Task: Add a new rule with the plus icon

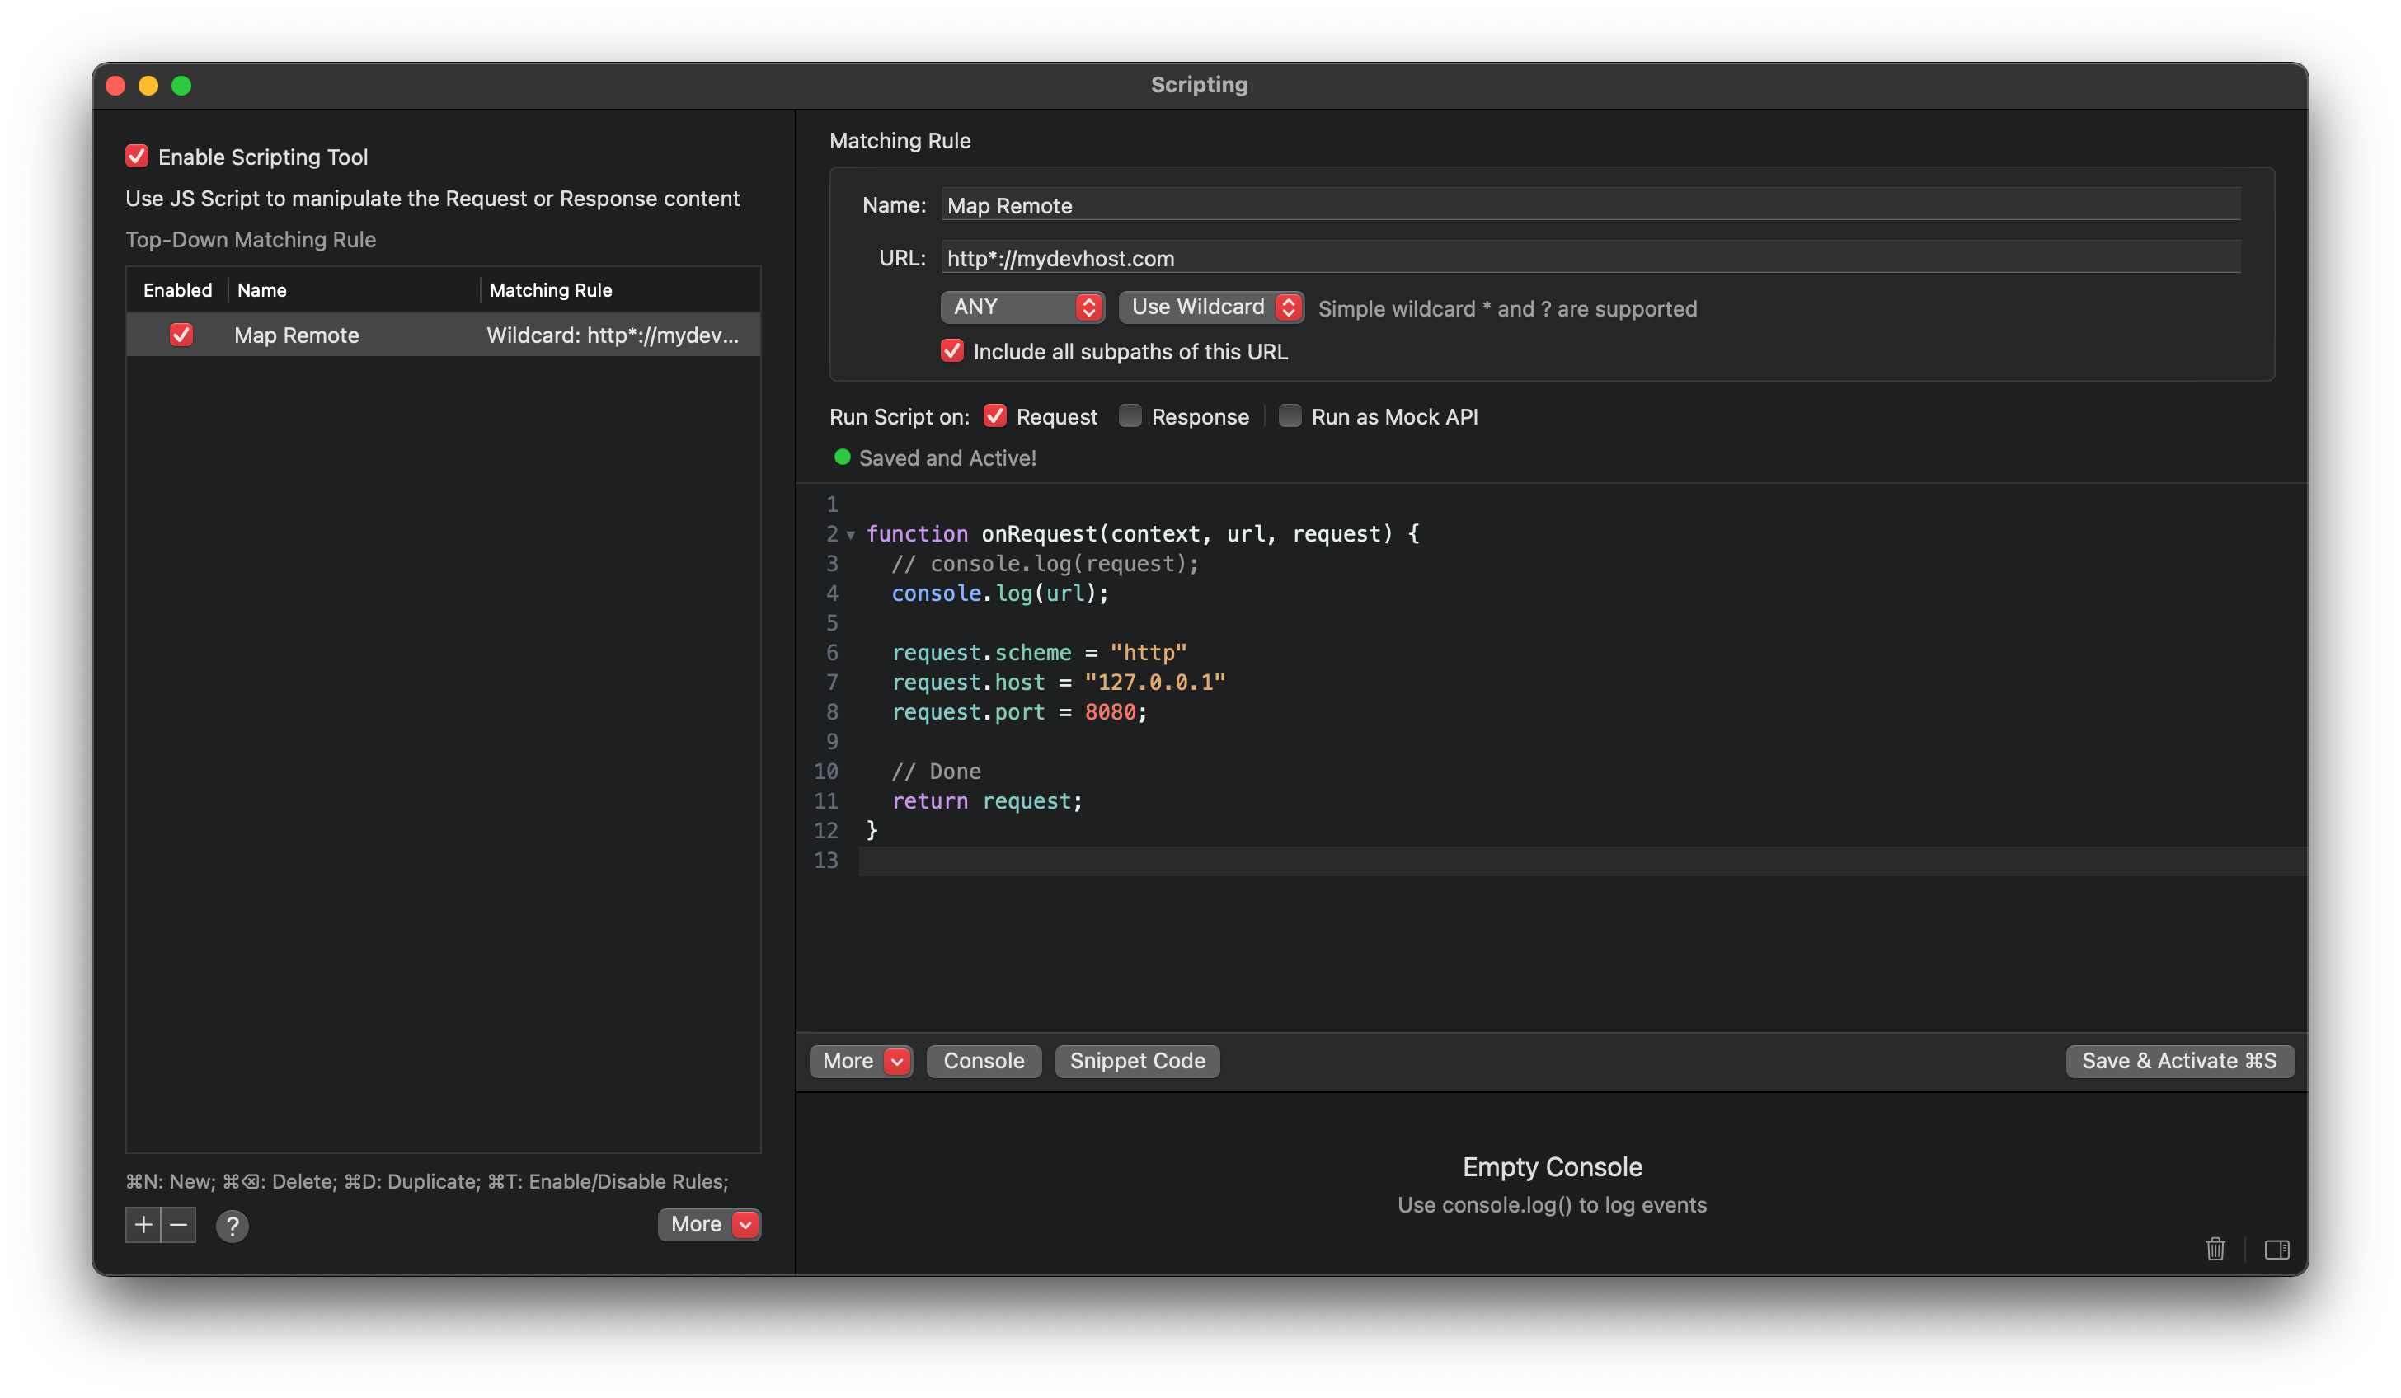Action: pyautogui.click(x=142, y=1225)
